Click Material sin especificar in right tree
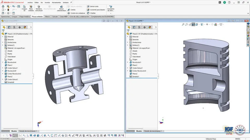The width and height of the screenshot is (250, 140). coord(140,48)
